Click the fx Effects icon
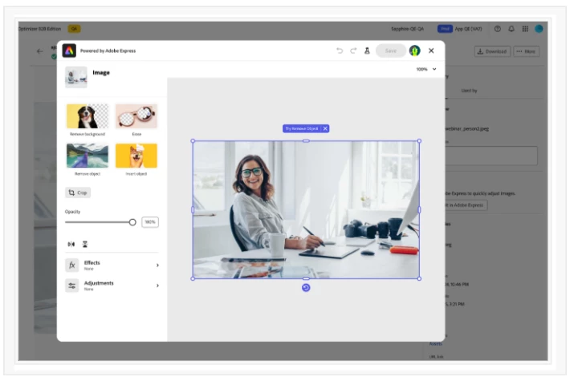The width and height of the screenshot is (578, 385). click(x=72, y=265)
